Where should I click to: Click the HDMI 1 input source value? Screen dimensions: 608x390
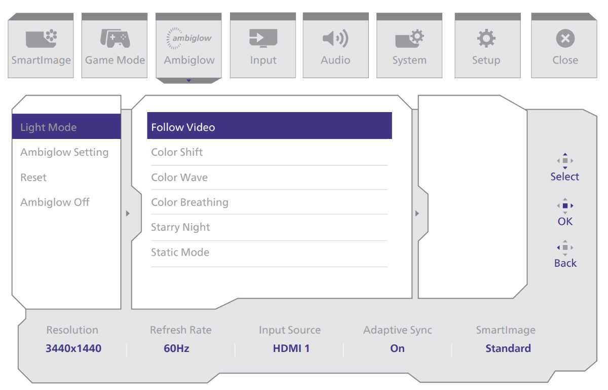(291, 348)
